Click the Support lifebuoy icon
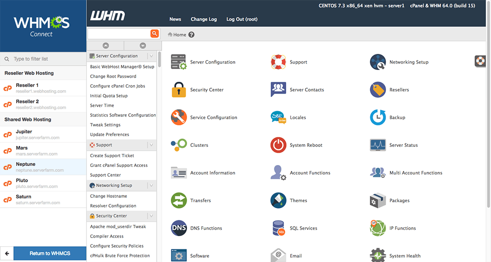The image size is (491, 262). [x=278, y=62]
